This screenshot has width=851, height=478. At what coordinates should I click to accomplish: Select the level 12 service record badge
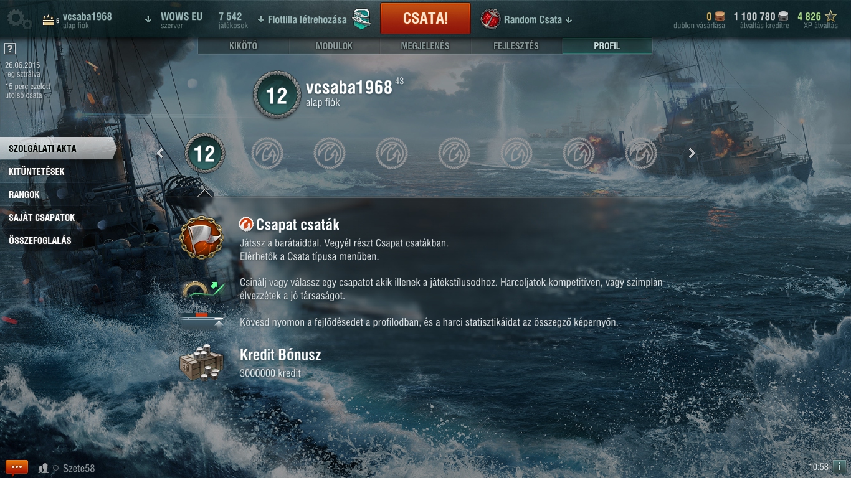point(204,153)
